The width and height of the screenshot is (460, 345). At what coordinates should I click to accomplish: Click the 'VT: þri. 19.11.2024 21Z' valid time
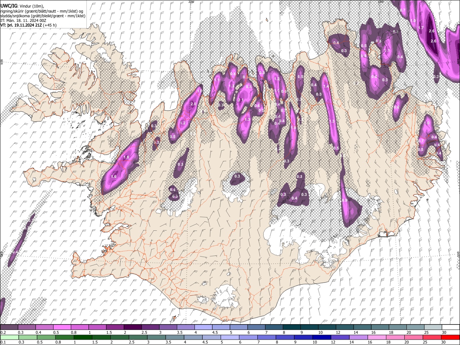(x=21, y=25)
